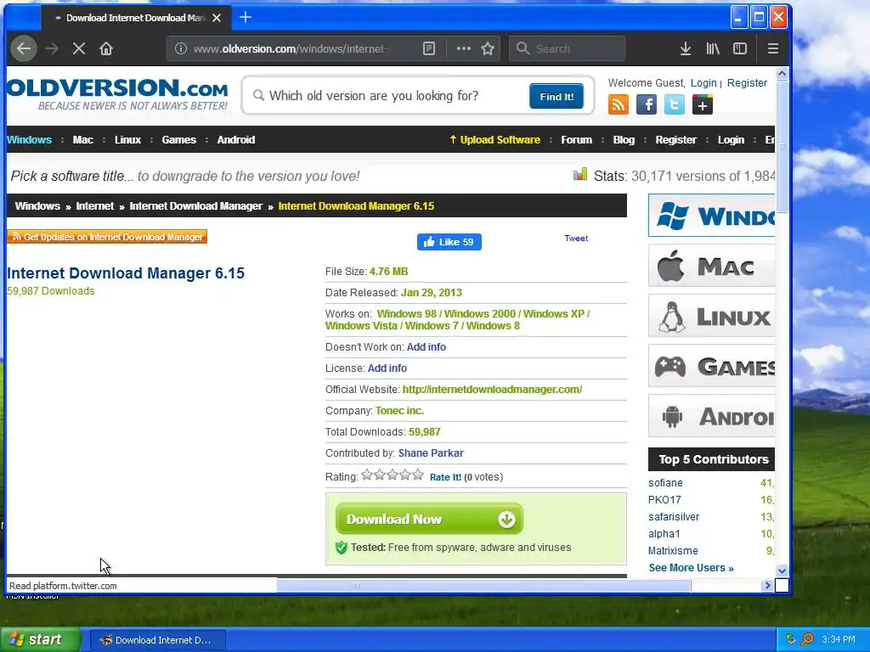Open the Mac category banner in sidebar
Screen dimensions: 870x652
tap(711, 266)
